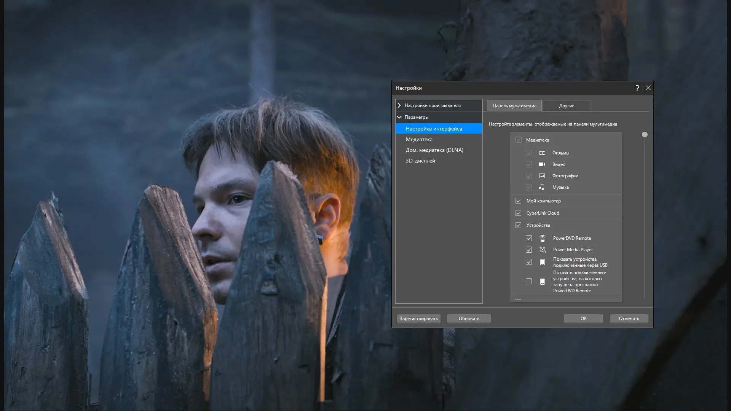Click the Movies film strip icon
The image size is (731, 411).
[542, 153]
